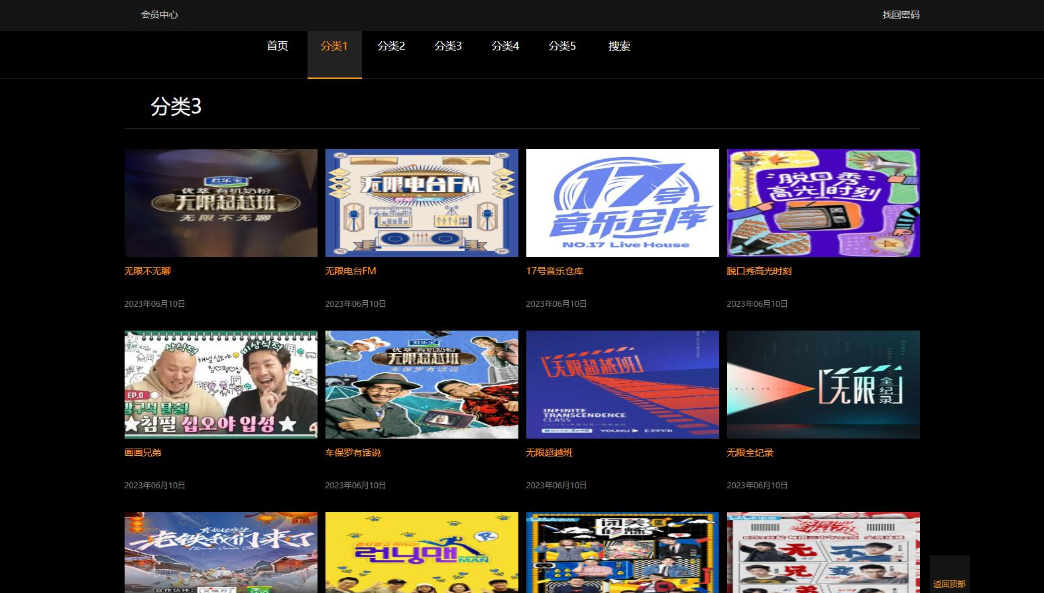Choose the 分类4 navigation tab
Image resolution: width=1044 pixels, height=593 pixels.
point(505,46)
